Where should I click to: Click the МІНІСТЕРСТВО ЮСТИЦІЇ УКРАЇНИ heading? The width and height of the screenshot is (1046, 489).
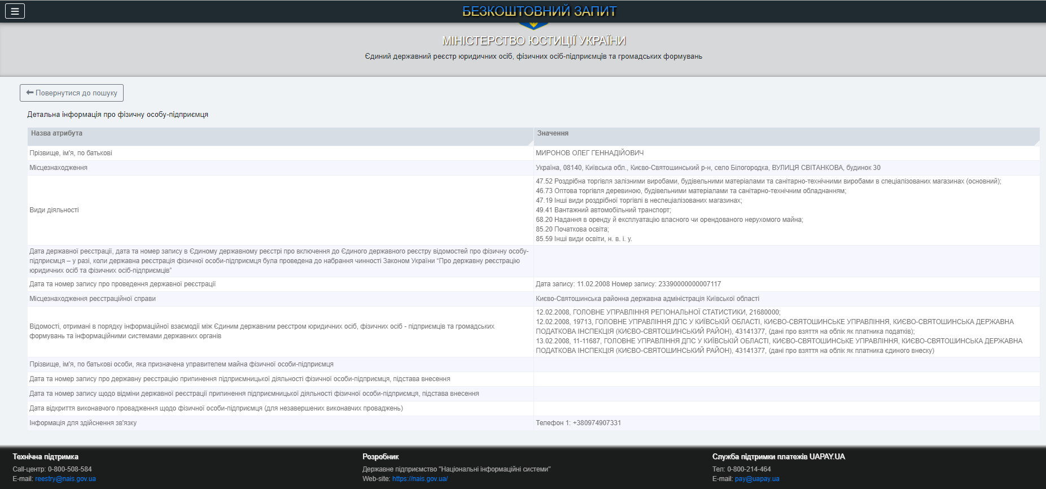point(533,41)
